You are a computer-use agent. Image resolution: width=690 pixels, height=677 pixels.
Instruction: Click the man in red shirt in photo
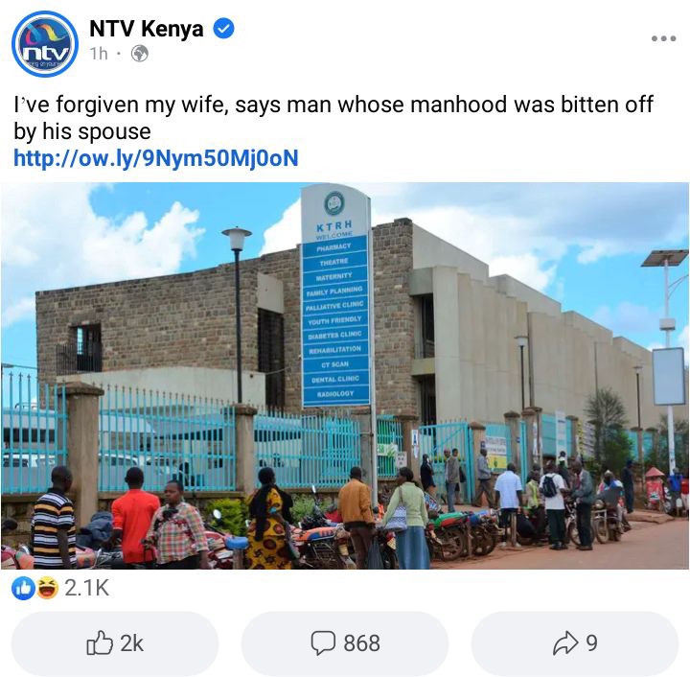pyautogui.click(x=133, y=515)
